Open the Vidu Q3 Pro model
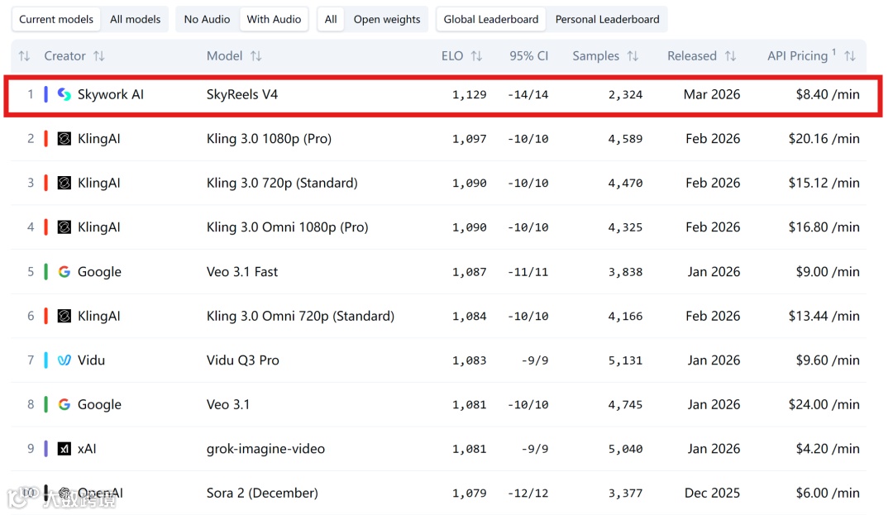Screen dimensions: 893x515 pyautogui.click(x=242, y=360)
